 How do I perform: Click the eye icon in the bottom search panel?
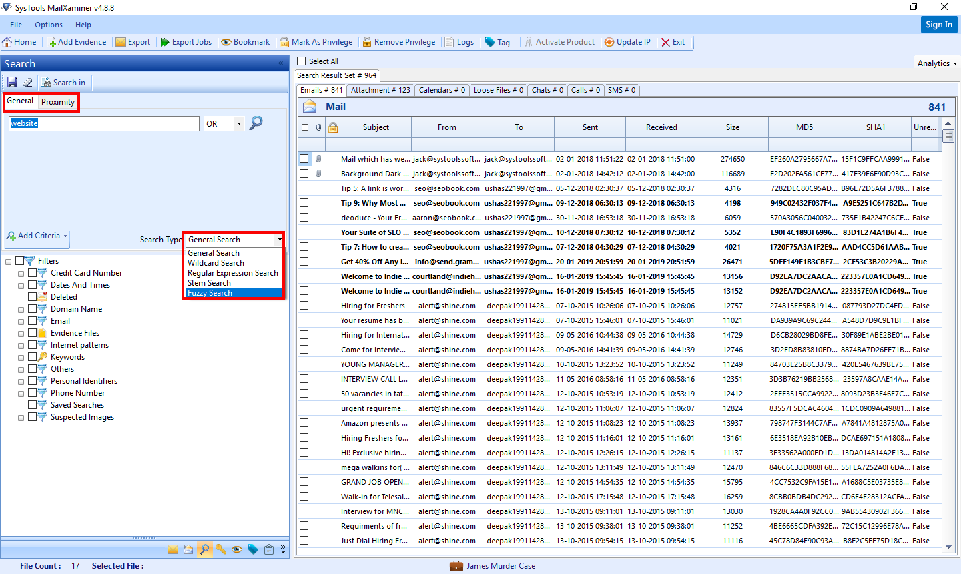pyautogui.click(x=237, y=549)
